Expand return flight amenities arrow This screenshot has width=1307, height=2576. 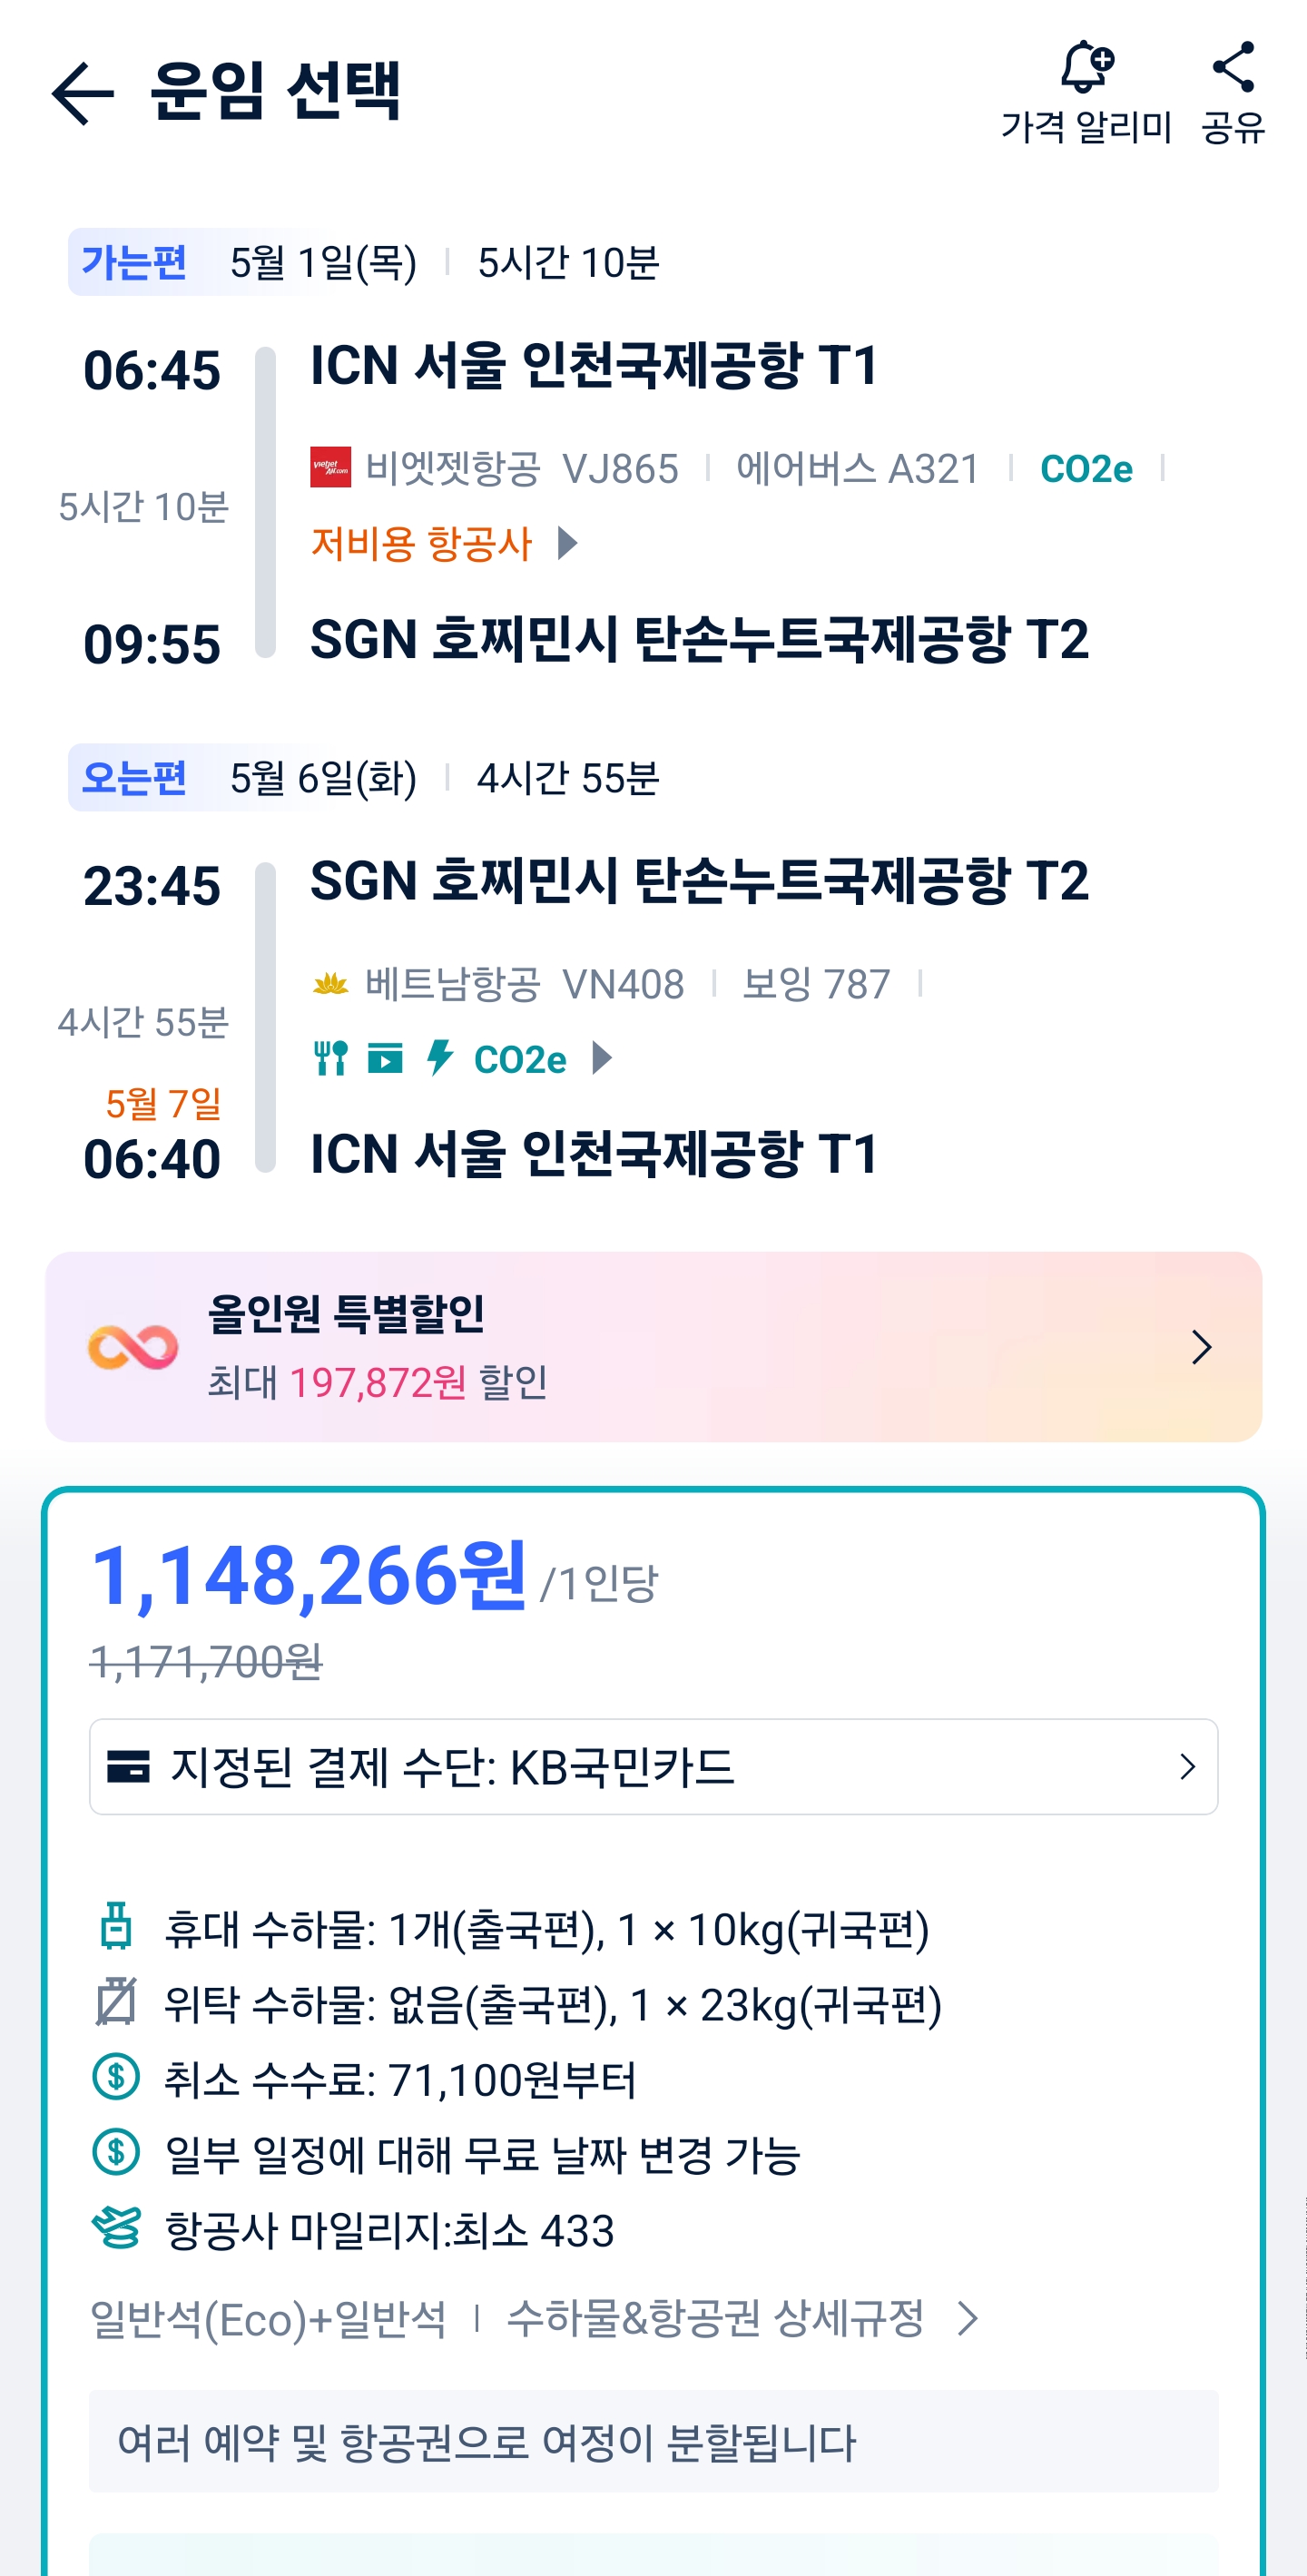pyautogui.click(x=601, y=1058)
